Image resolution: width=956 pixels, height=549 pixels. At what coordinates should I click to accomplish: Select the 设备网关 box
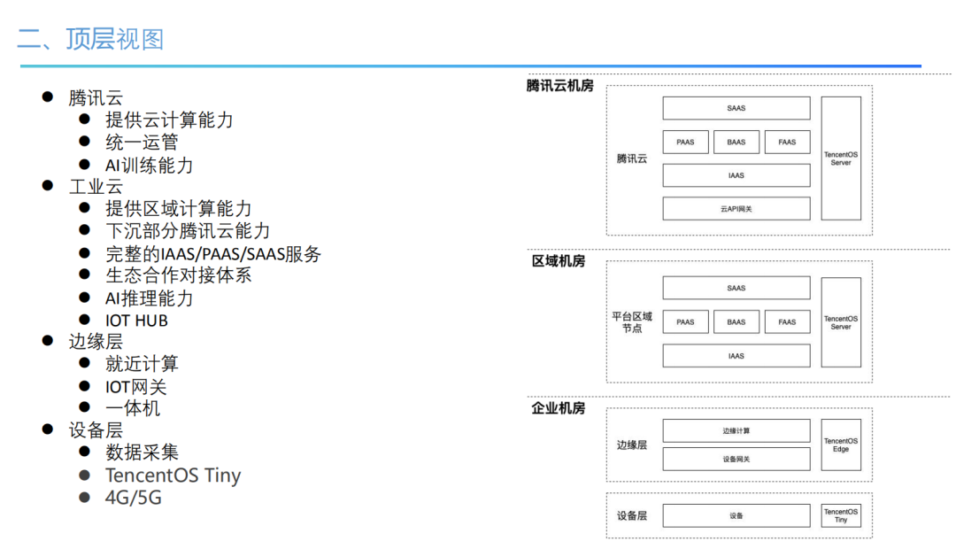pos(736,460)
